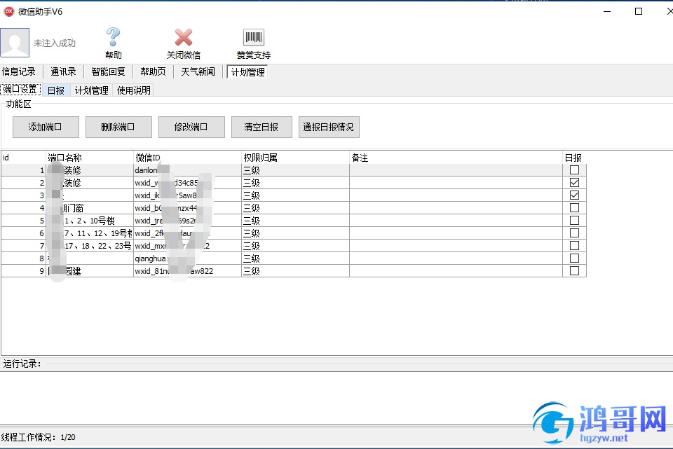Sort by 端口名称 column header

click(x=90, y=158)
